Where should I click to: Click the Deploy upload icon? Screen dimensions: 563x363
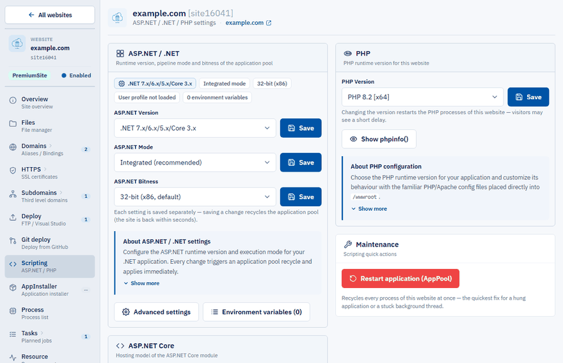[x=13, y=218]
